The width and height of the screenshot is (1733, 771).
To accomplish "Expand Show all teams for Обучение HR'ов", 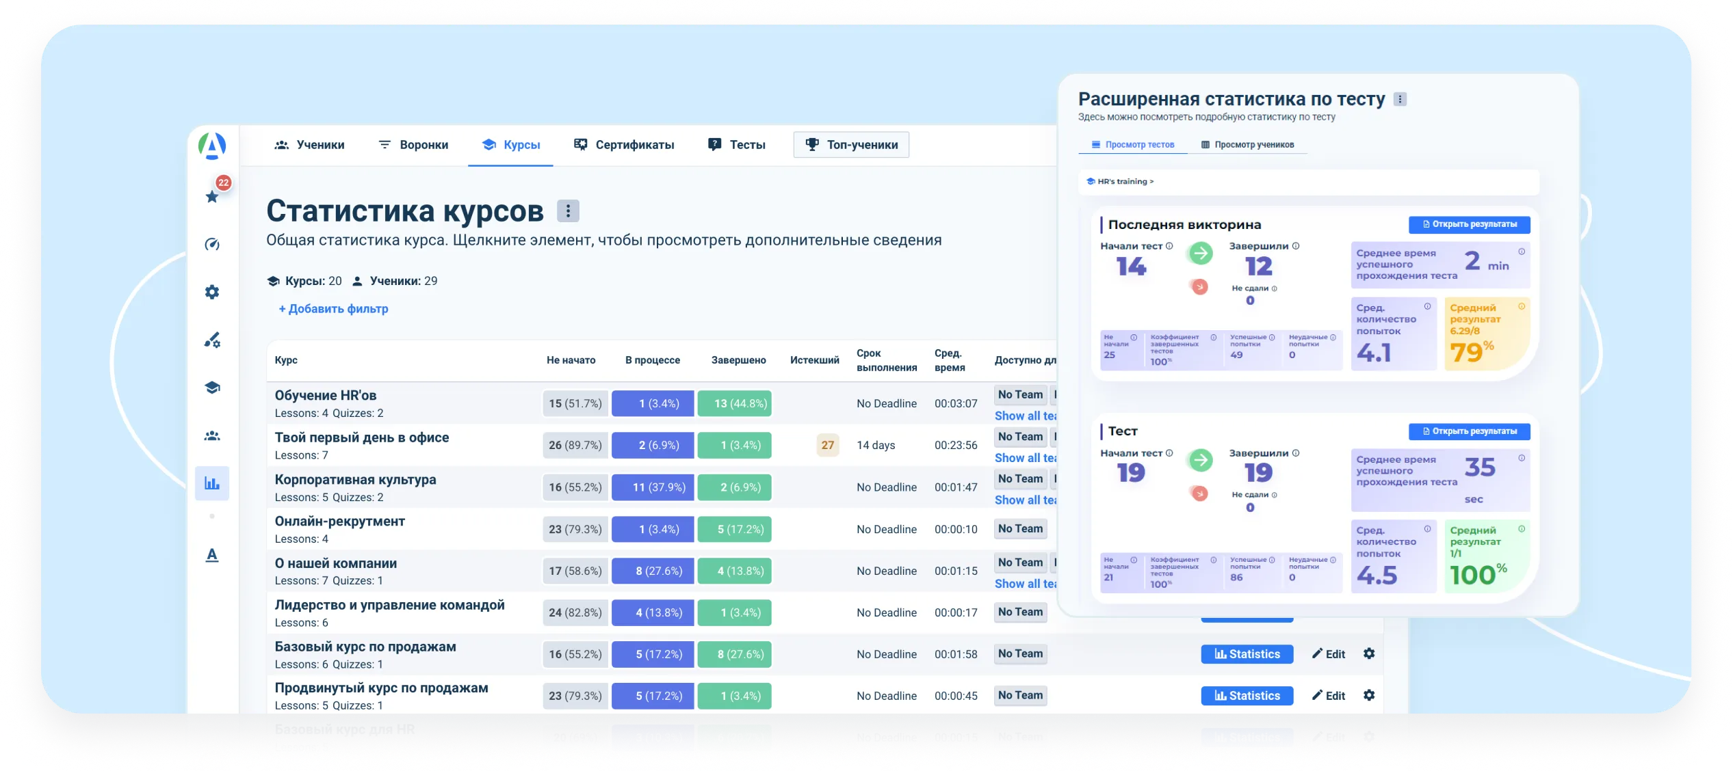I will (1025, 416).
